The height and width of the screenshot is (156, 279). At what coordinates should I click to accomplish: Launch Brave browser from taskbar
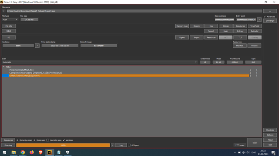[41, 152]
